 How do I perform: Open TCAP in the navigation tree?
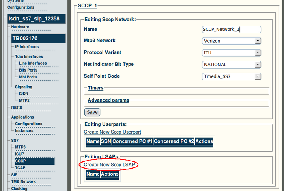20,168
